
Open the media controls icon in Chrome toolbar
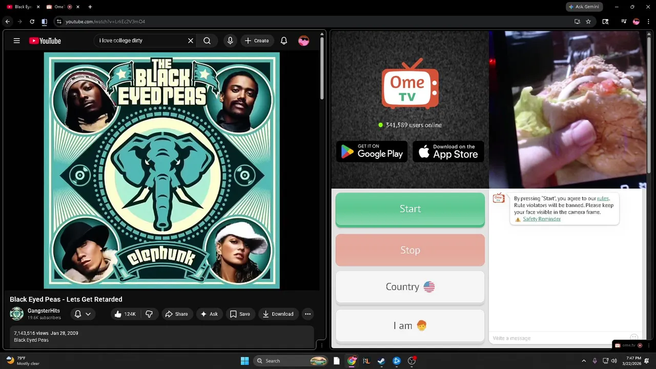[624, 22]
